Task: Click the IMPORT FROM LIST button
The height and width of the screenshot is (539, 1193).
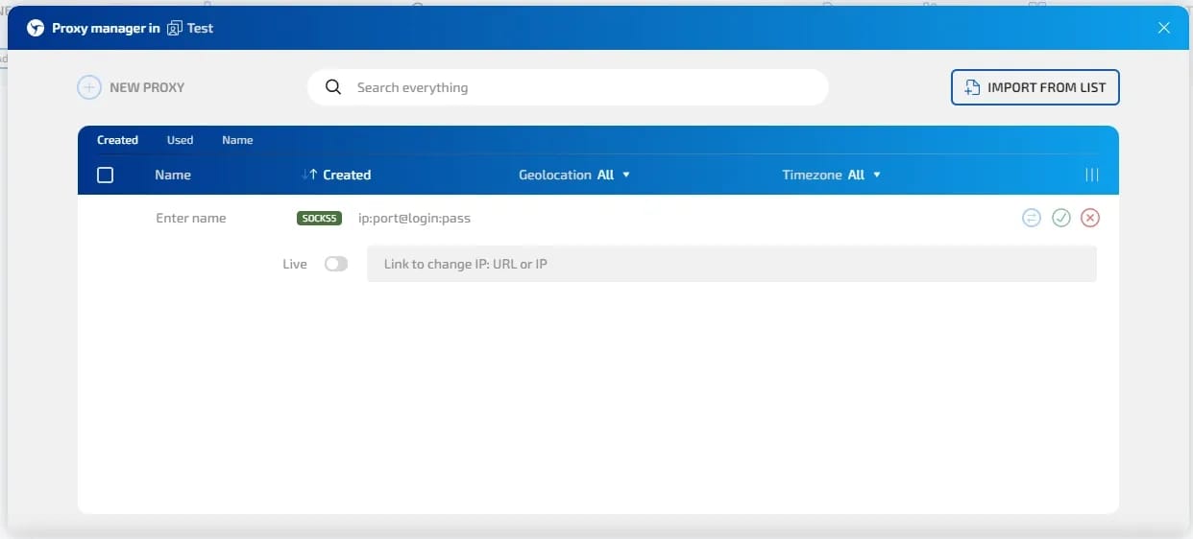Action: click(1035, 87)
